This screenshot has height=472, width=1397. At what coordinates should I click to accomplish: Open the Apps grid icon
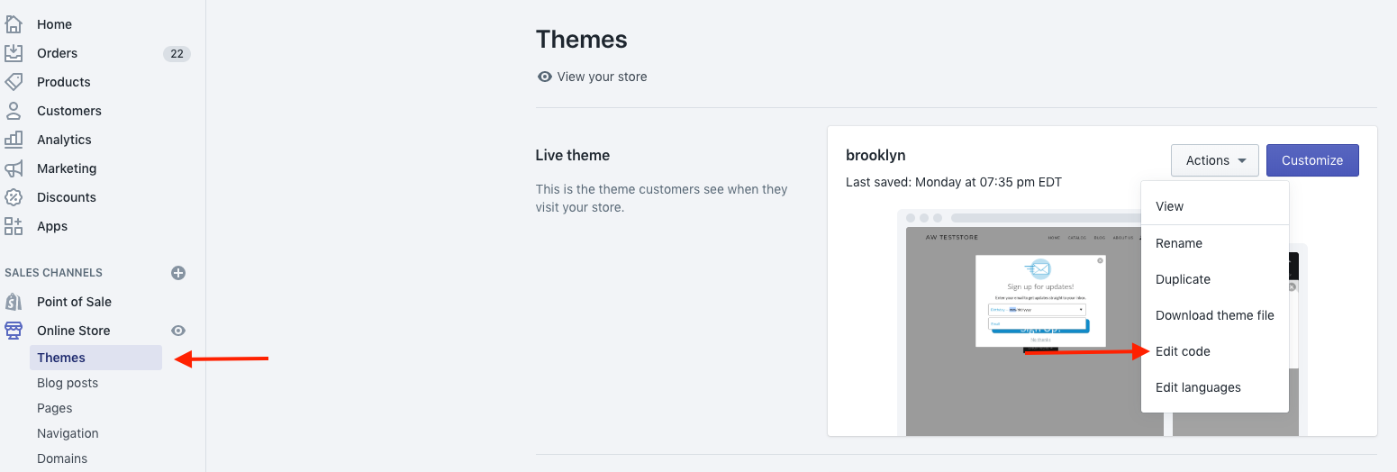pyautogui.click(x=14, y=226)
